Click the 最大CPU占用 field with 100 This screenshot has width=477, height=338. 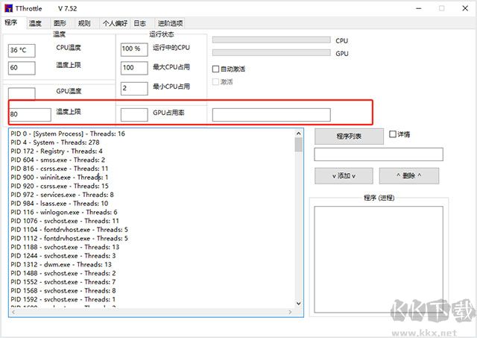click(134, 68)
